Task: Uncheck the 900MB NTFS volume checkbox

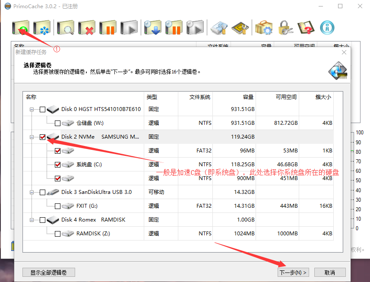Action: click(57, 179)
